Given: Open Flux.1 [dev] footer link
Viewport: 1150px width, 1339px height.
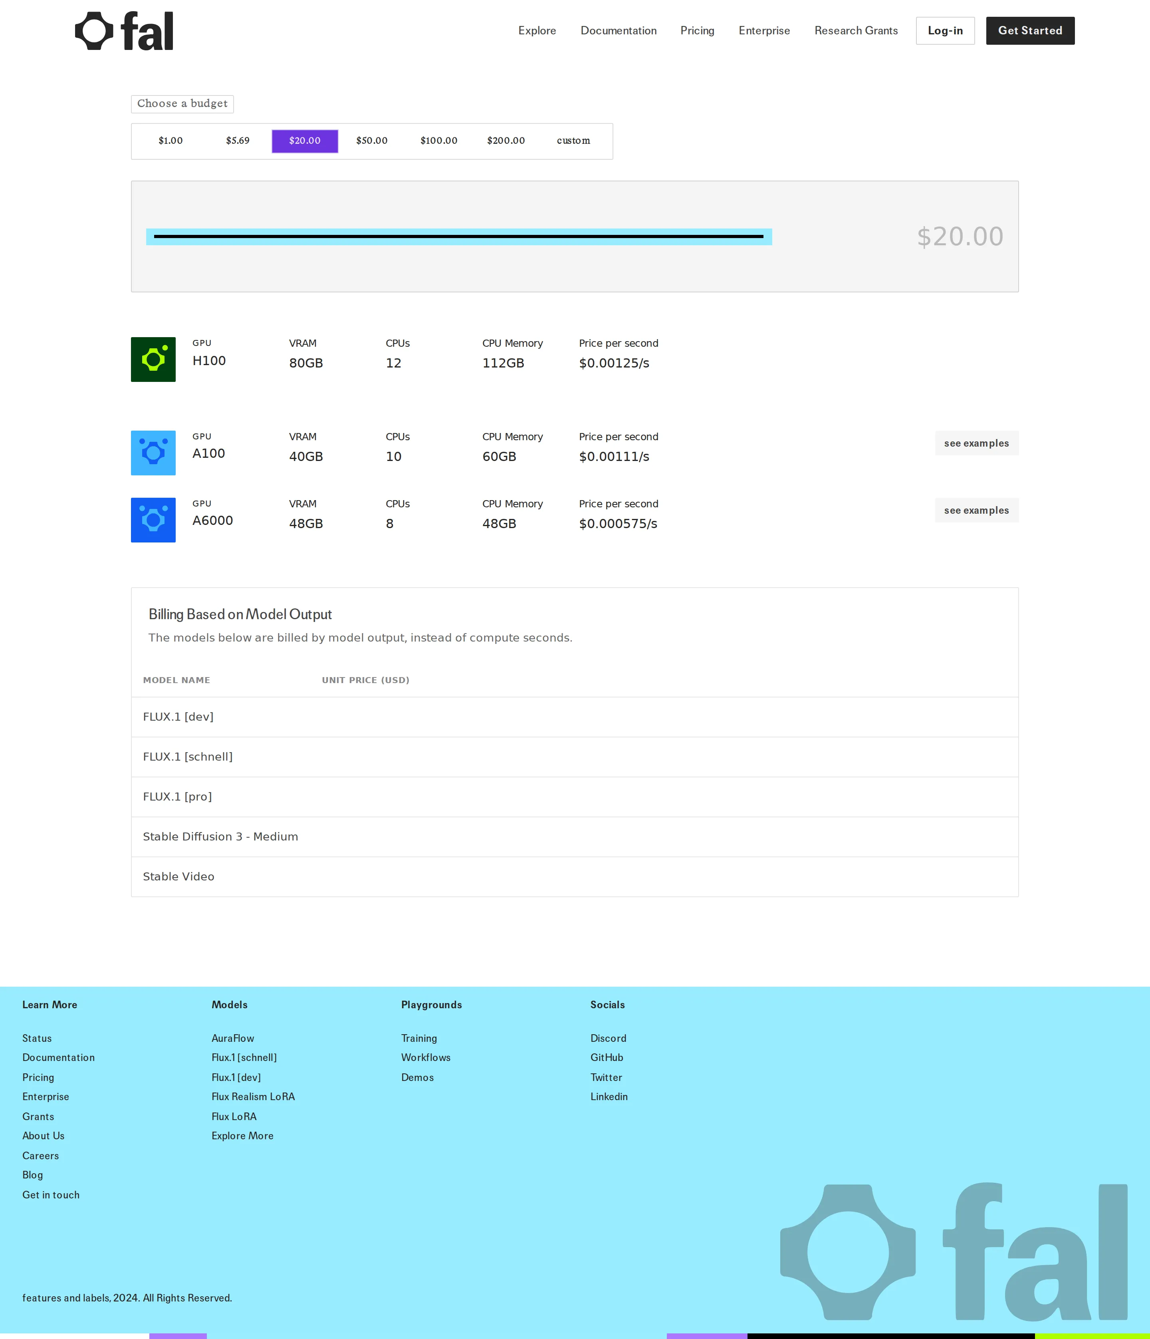Looking at the screenshot, I should (x=236, y=1078).
